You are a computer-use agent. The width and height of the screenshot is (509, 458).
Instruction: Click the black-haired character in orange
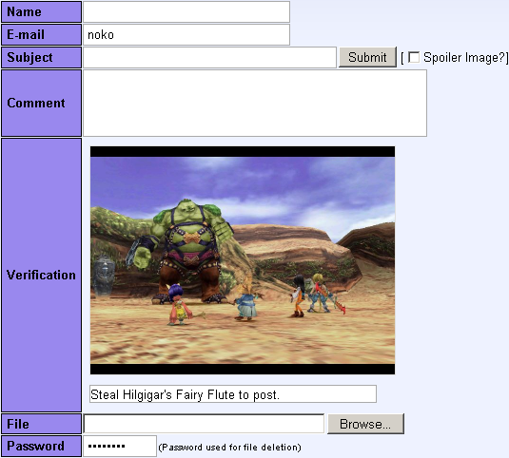click(298, 296)
